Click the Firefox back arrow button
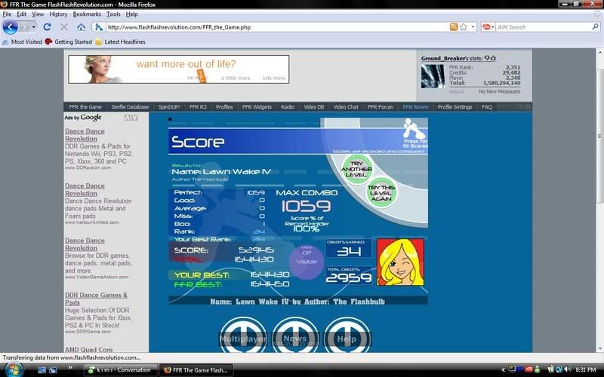 click(11, 27)
